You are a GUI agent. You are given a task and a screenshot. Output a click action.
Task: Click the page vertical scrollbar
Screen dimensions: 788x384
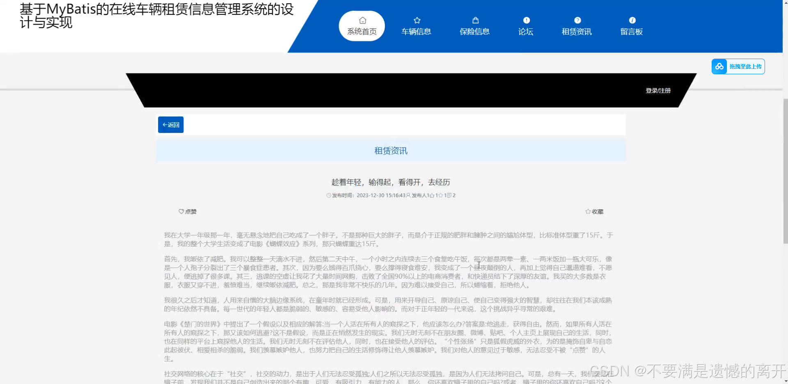[785, 171]
